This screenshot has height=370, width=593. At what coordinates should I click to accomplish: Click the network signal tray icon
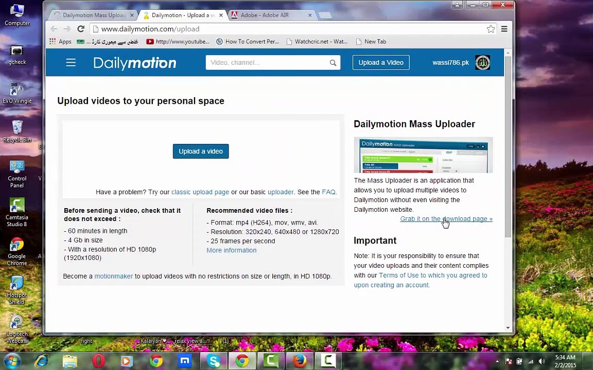click(x=531, y=361)
